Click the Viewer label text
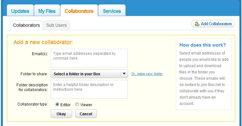This screenshot has width=242, height=126. [x=86, y=105]
